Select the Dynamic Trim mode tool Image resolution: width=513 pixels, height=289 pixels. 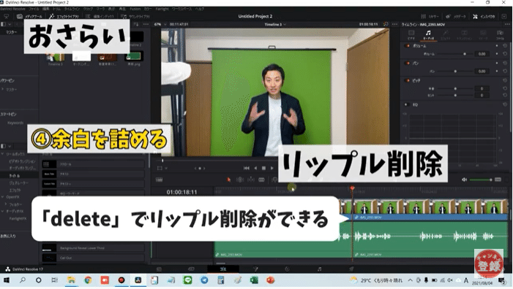pyautogui.click(x=251, y=180)
